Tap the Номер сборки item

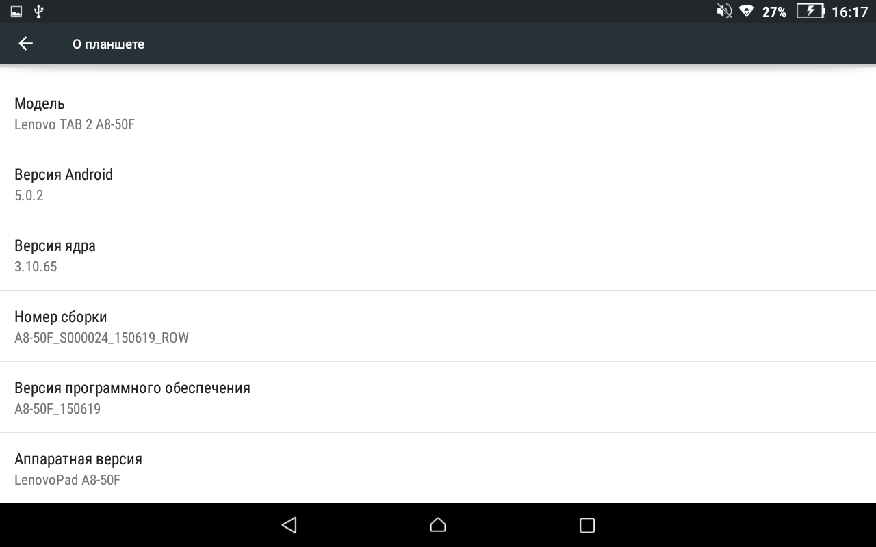[x=438, y=326]
